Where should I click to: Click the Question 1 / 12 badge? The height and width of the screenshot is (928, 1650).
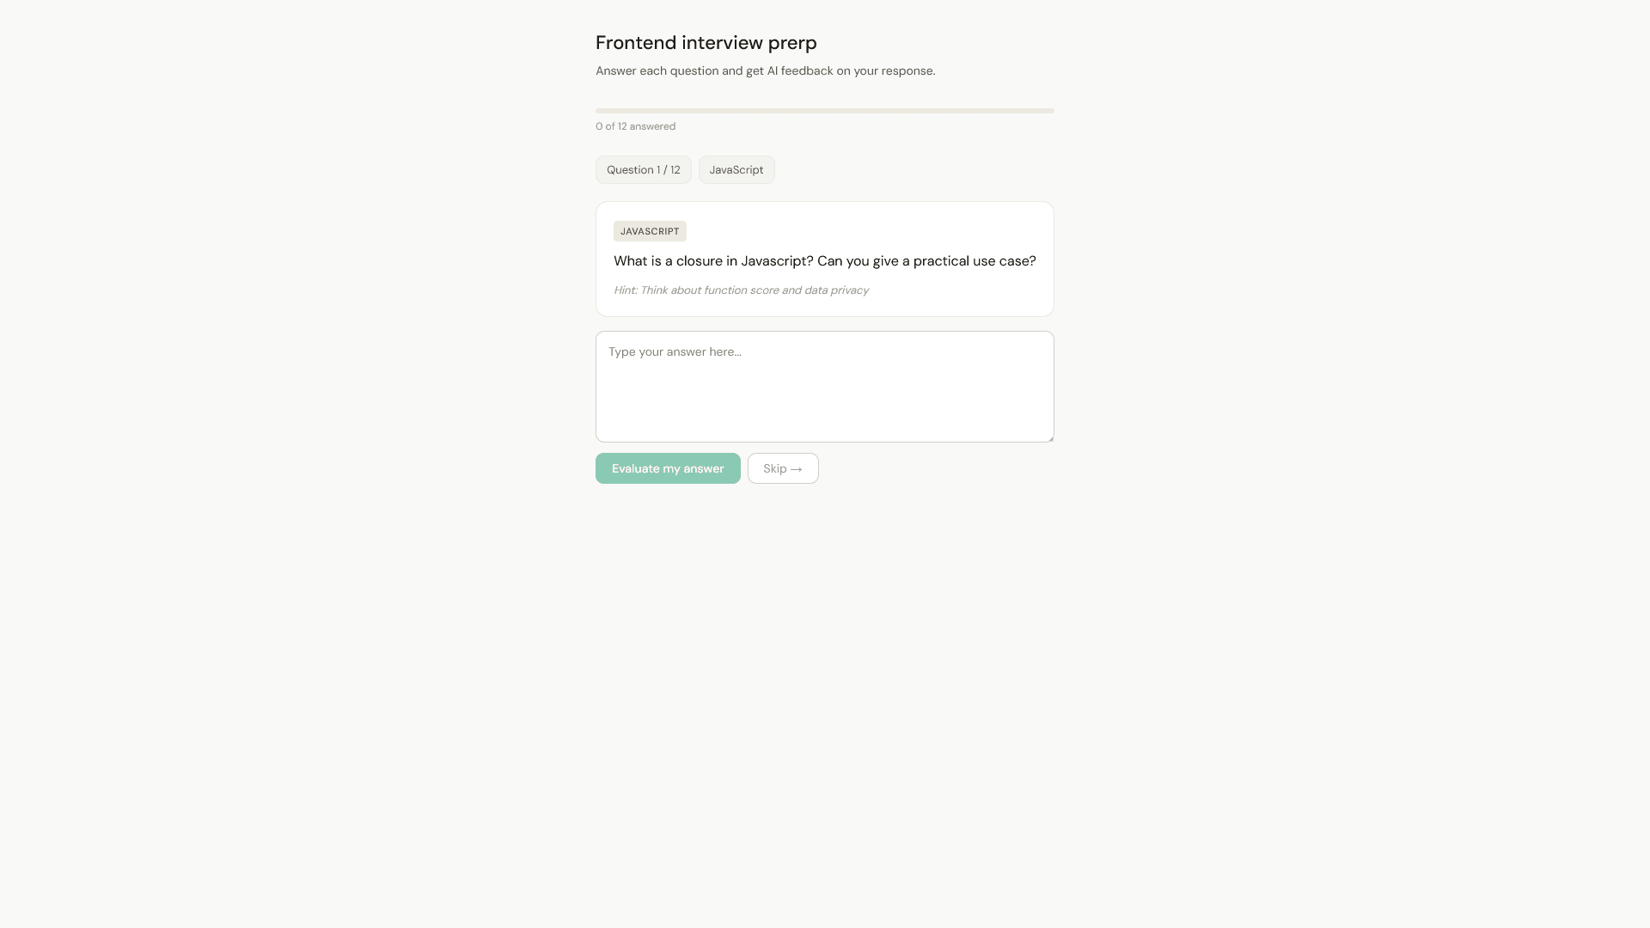pyautogui.click(x=643, y=169)
